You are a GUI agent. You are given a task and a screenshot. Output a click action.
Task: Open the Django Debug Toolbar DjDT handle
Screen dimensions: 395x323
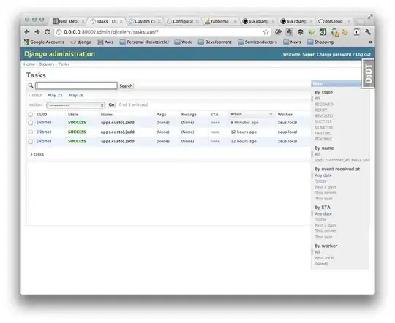[368, 74]
